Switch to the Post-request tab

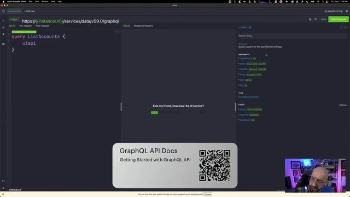coord(42,26)
